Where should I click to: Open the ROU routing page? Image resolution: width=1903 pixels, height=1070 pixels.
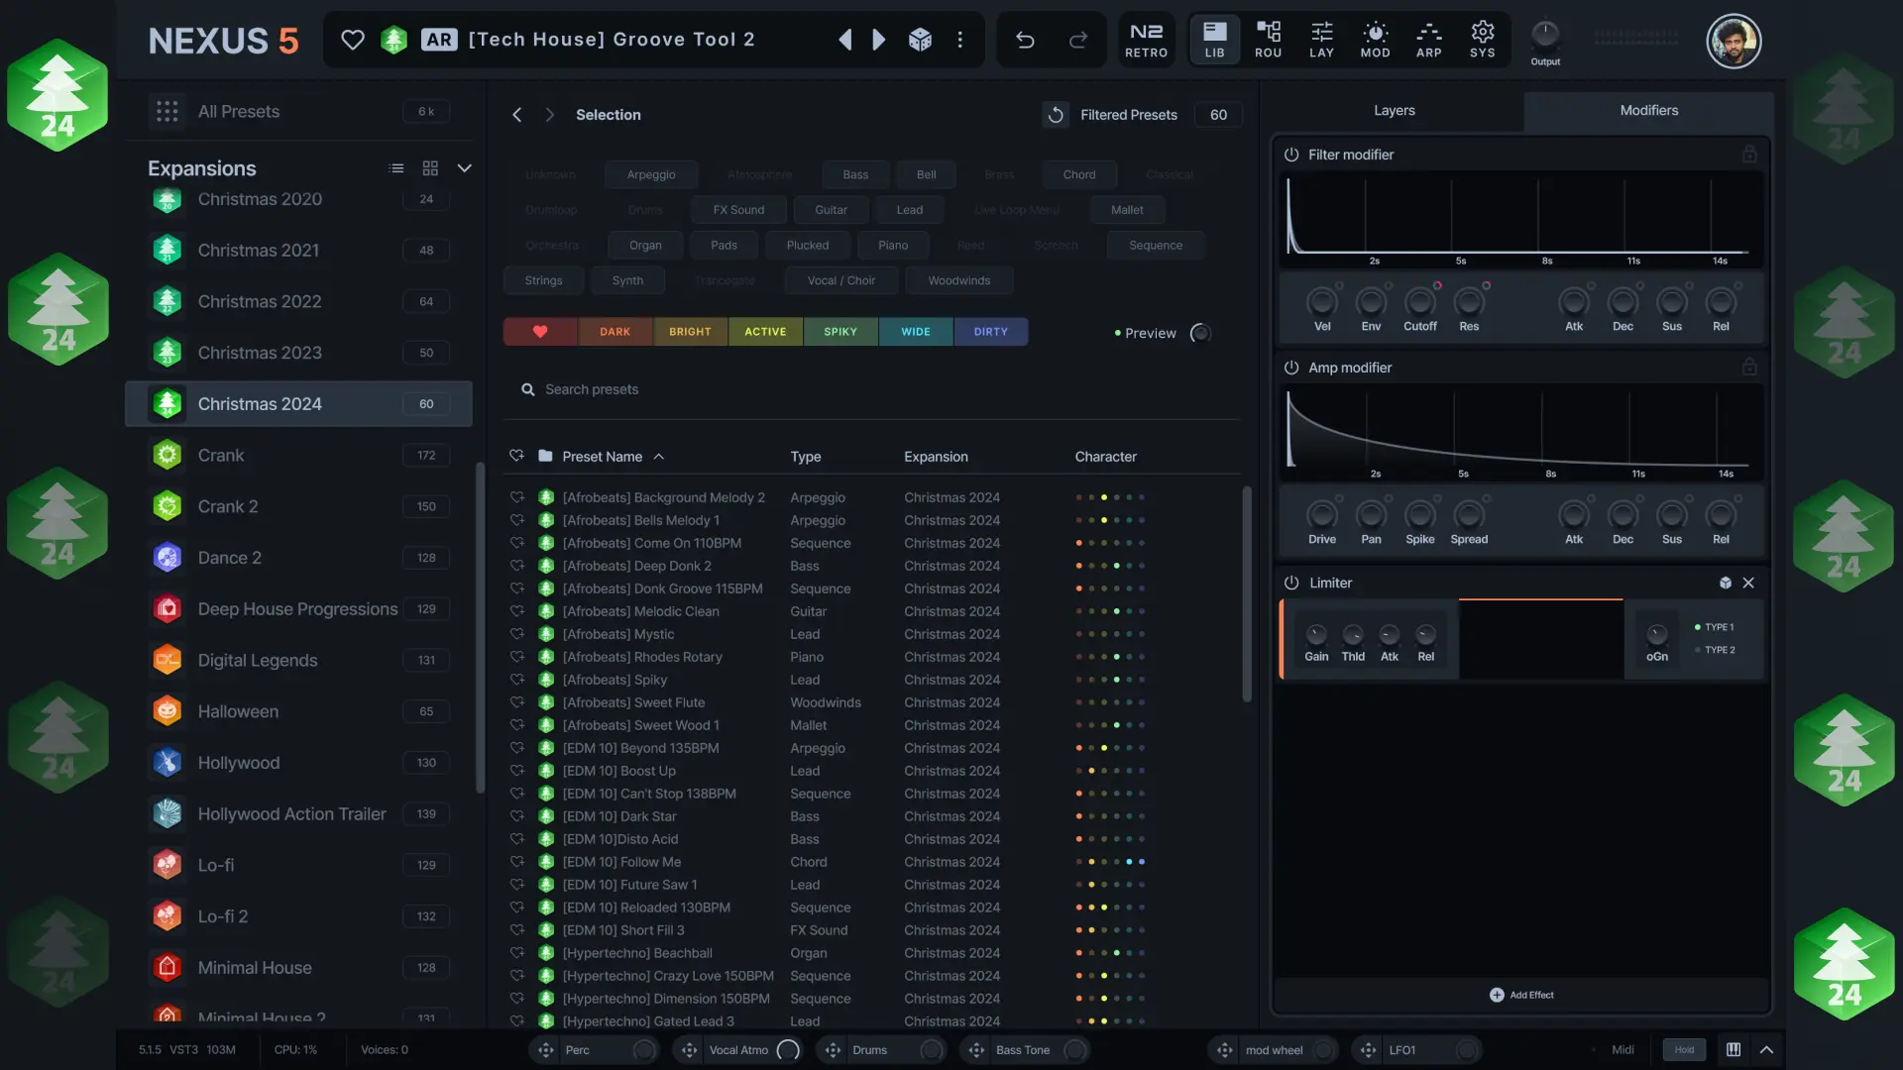pyautogui.click(x=1268, y=40)
